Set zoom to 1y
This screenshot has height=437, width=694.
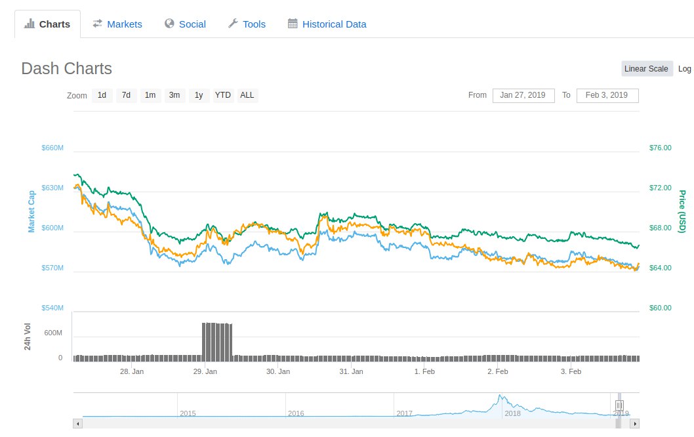coord(199,95)
